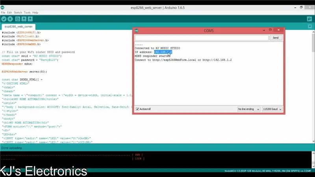
Task: Open the No line ending dropdown
Action: [x=248, y=109]
